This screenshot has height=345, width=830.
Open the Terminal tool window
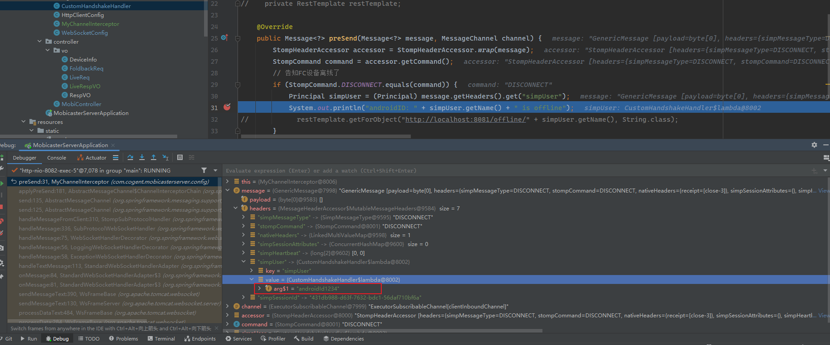(x=161, y=339)
